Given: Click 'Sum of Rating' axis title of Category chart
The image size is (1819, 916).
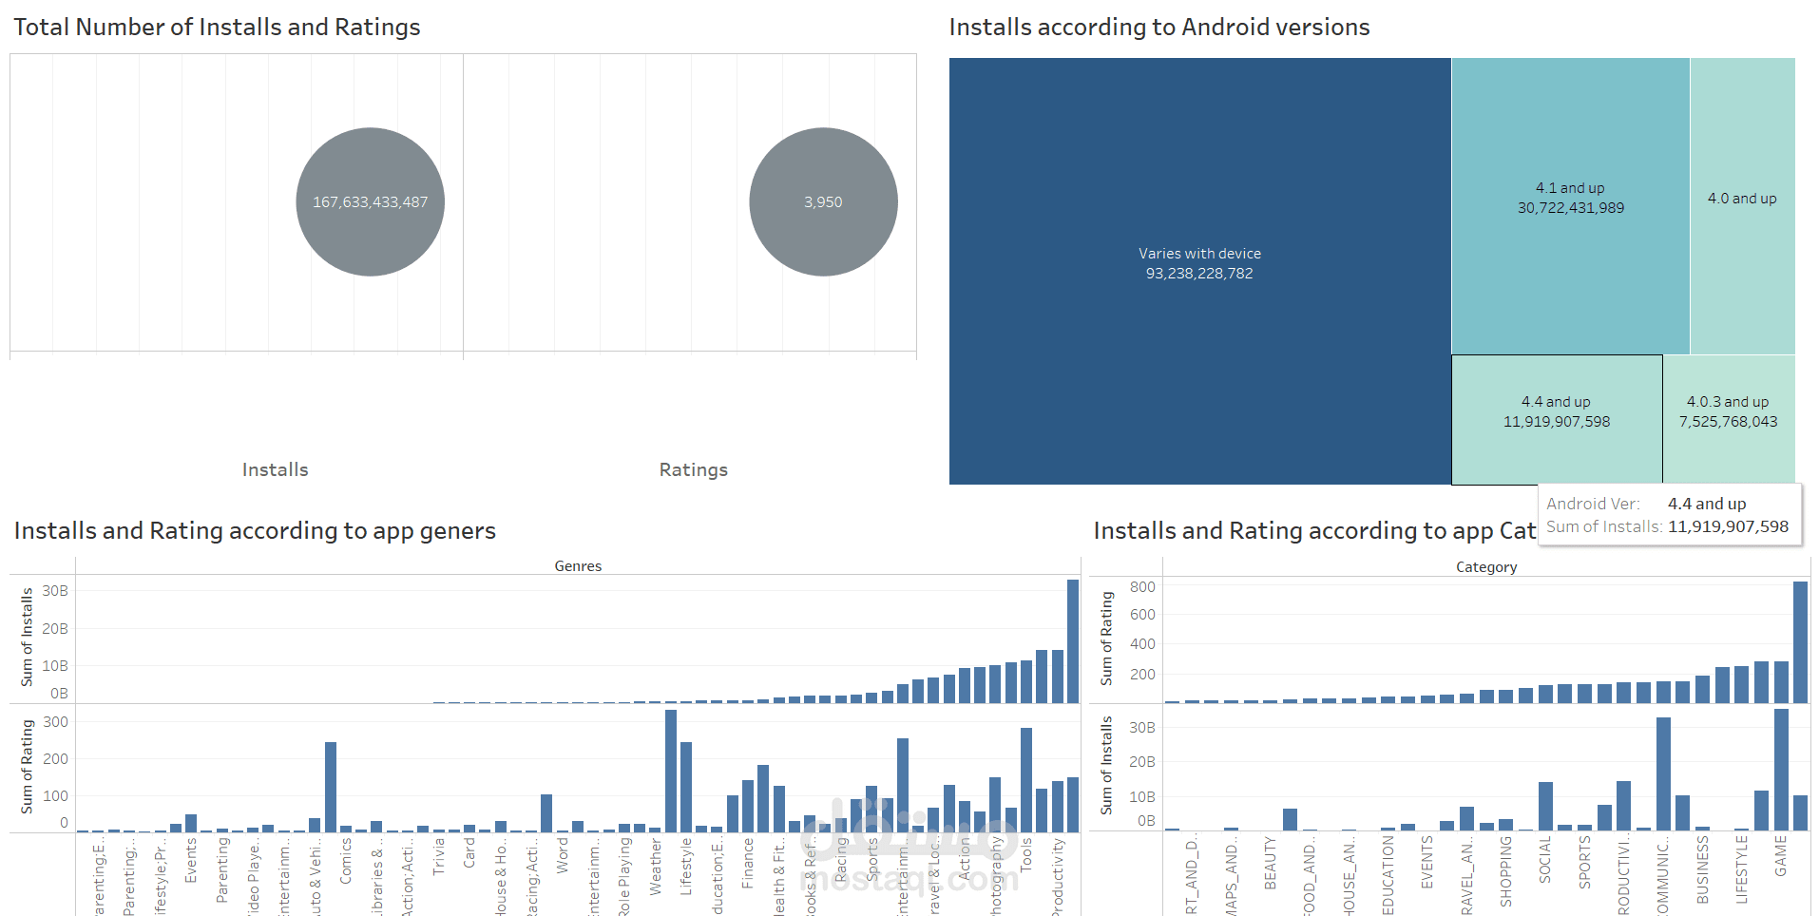Looking at the screenshot, I should [1106, 639].
